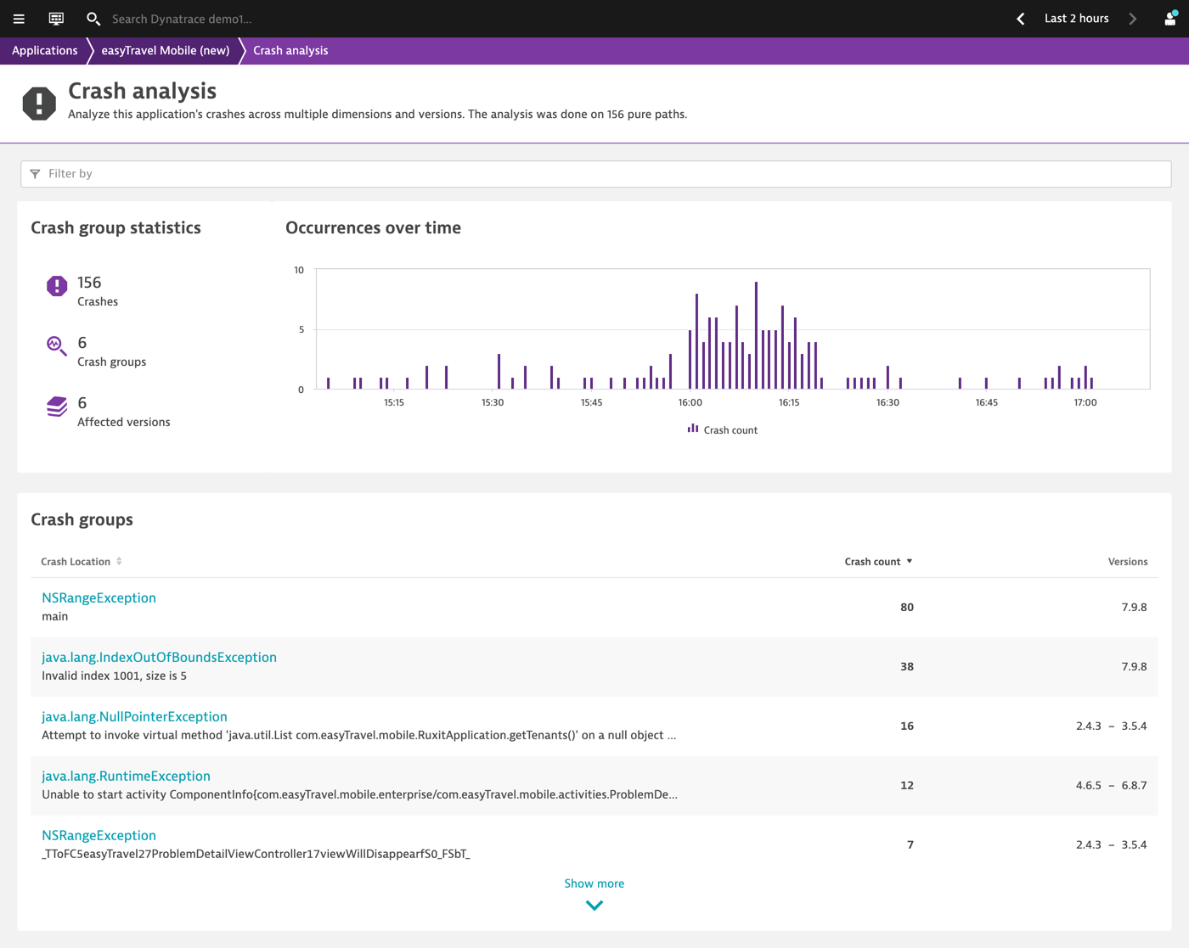Screen dimensions: 1189x948
Task: Click the tallest chart bar near 16:10
Action: tap(756, 335)
